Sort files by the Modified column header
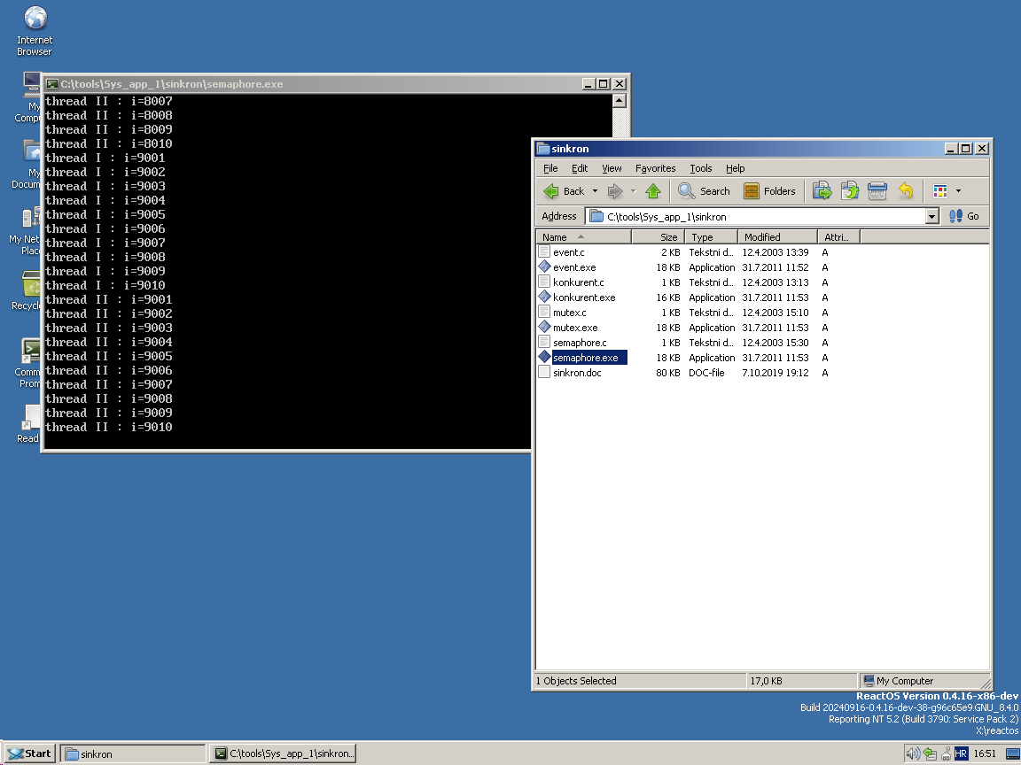Viewport: 1021px width, 765px height. tap(777, 236)
